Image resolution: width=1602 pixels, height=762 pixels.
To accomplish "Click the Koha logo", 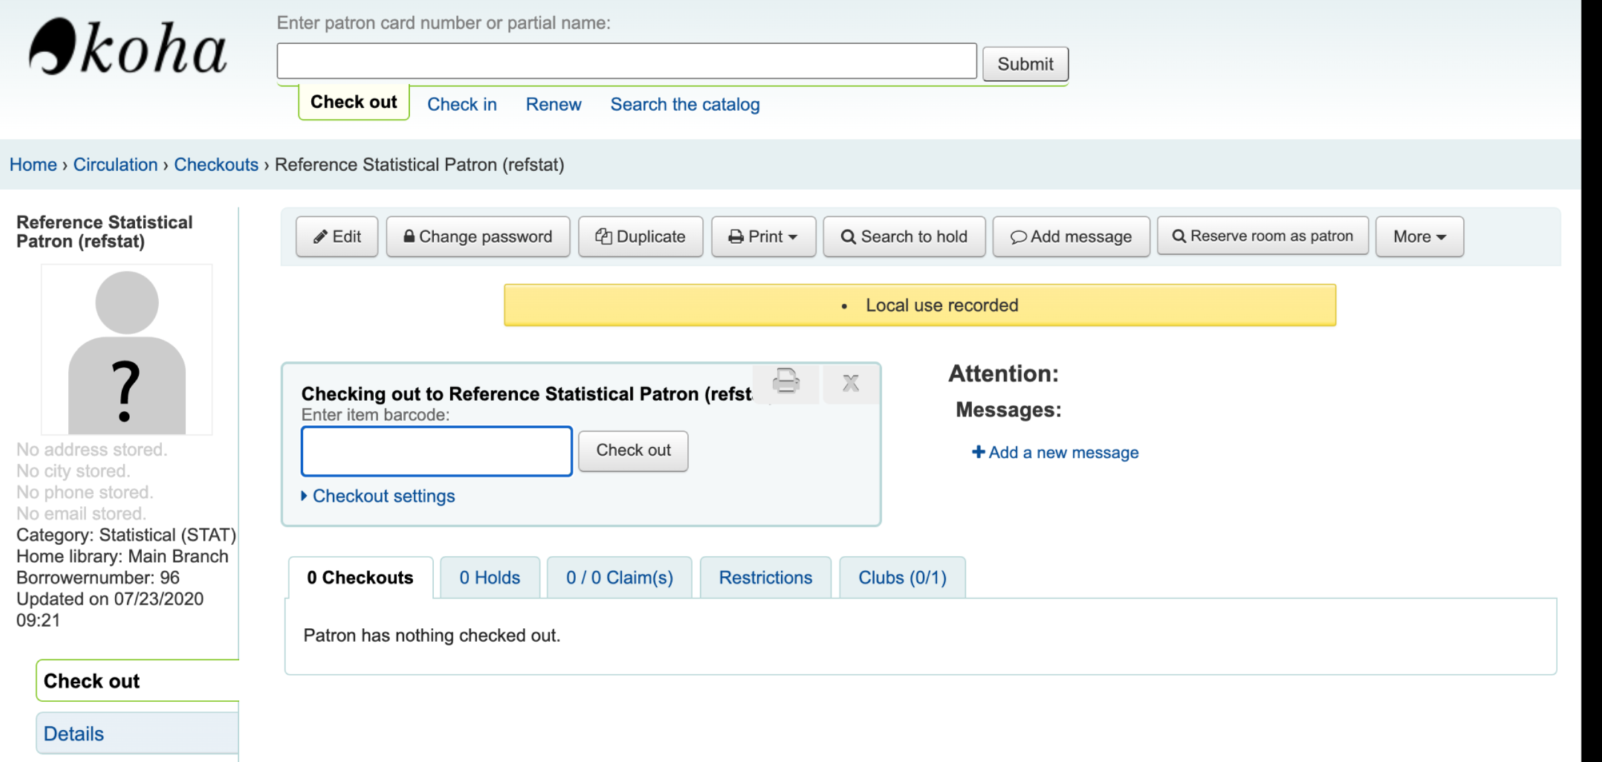I will 128,48.
